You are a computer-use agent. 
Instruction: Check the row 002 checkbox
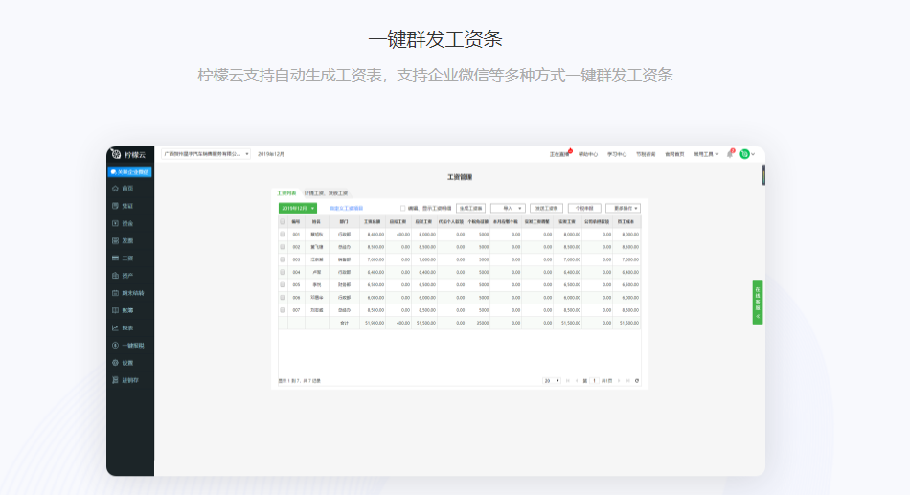coord(283,247)
